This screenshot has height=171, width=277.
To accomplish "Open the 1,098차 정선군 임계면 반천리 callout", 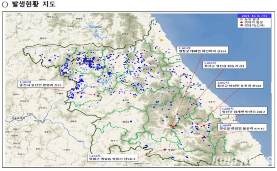I will [244, 111].
